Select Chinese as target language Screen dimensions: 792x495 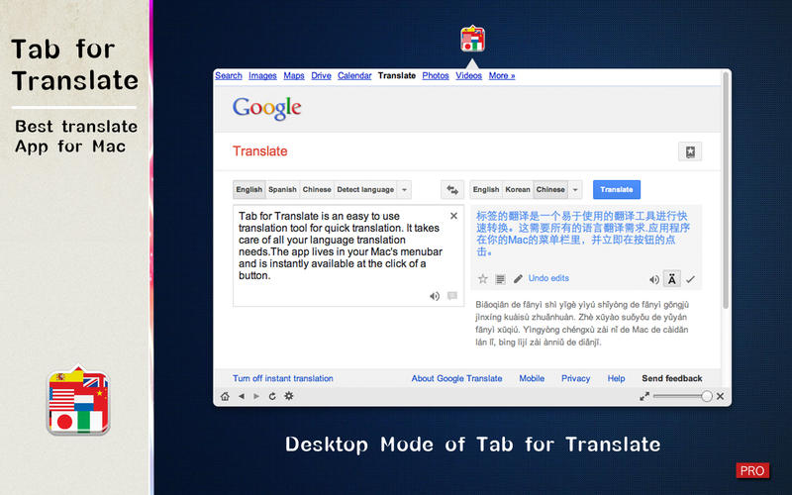(550, 189)
